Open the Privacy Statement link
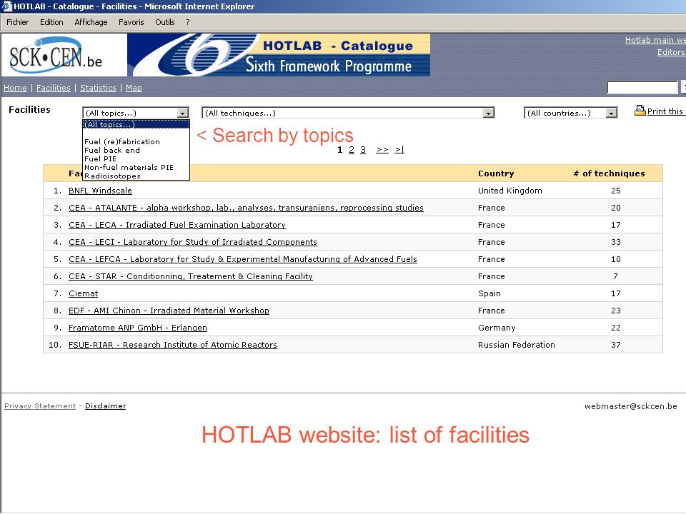 tap(40, 405)
